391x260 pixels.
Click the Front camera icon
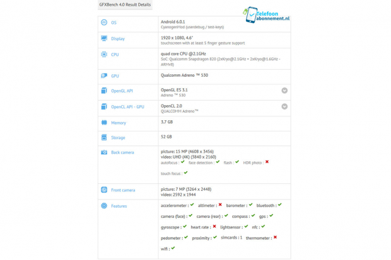click(104, 189)
